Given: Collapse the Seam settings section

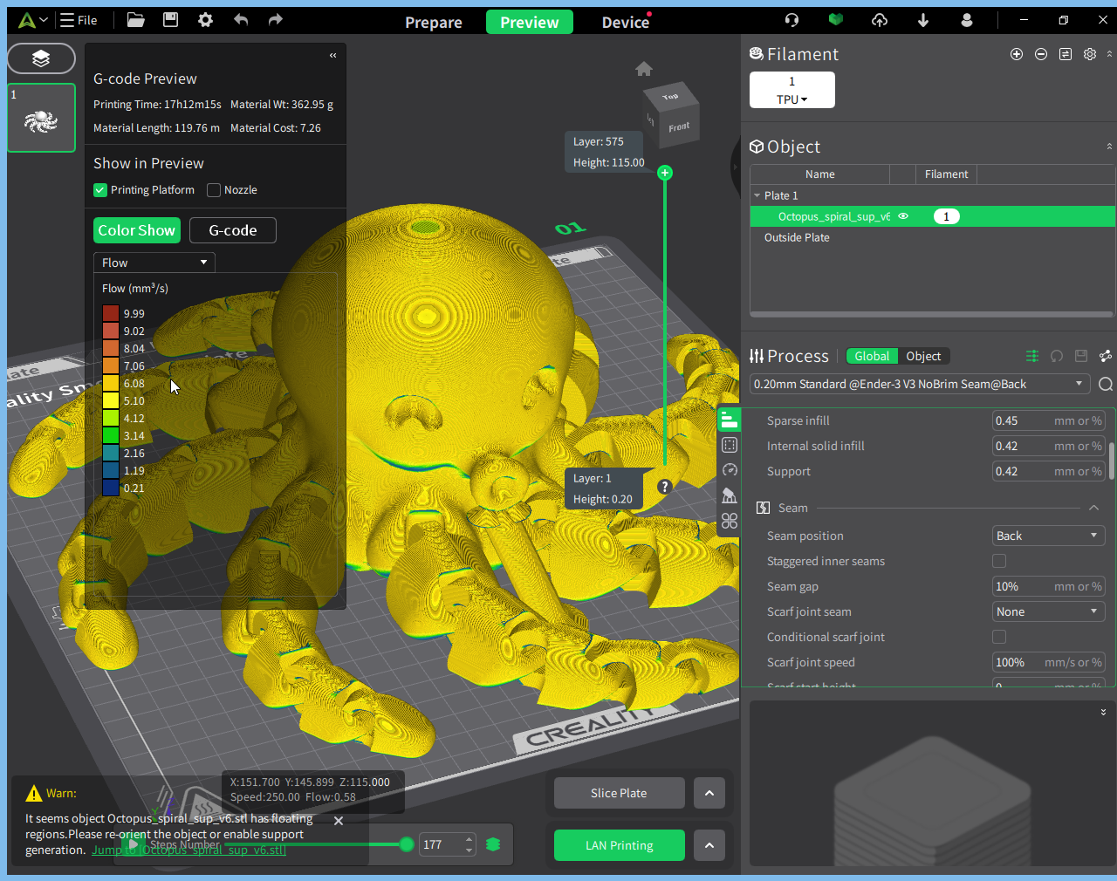Looking at the screenshot, I should pyautogui.click(x=1093, y=508).
